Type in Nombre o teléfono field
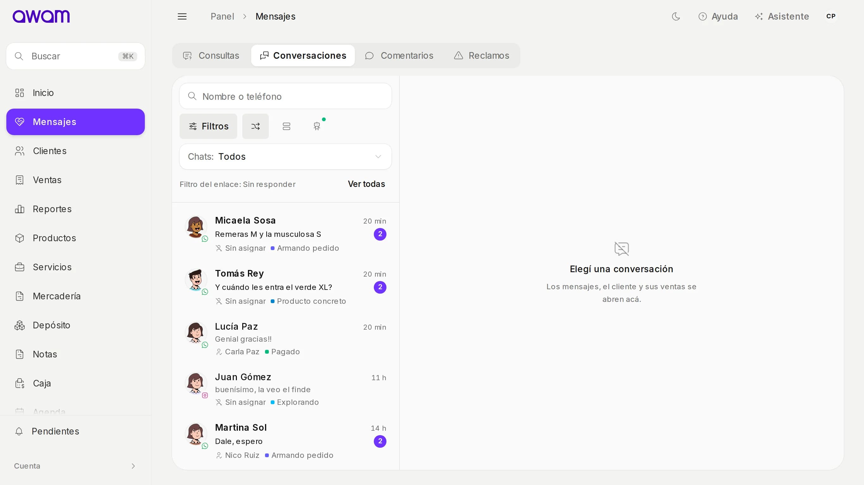 (x=286, y=97)
